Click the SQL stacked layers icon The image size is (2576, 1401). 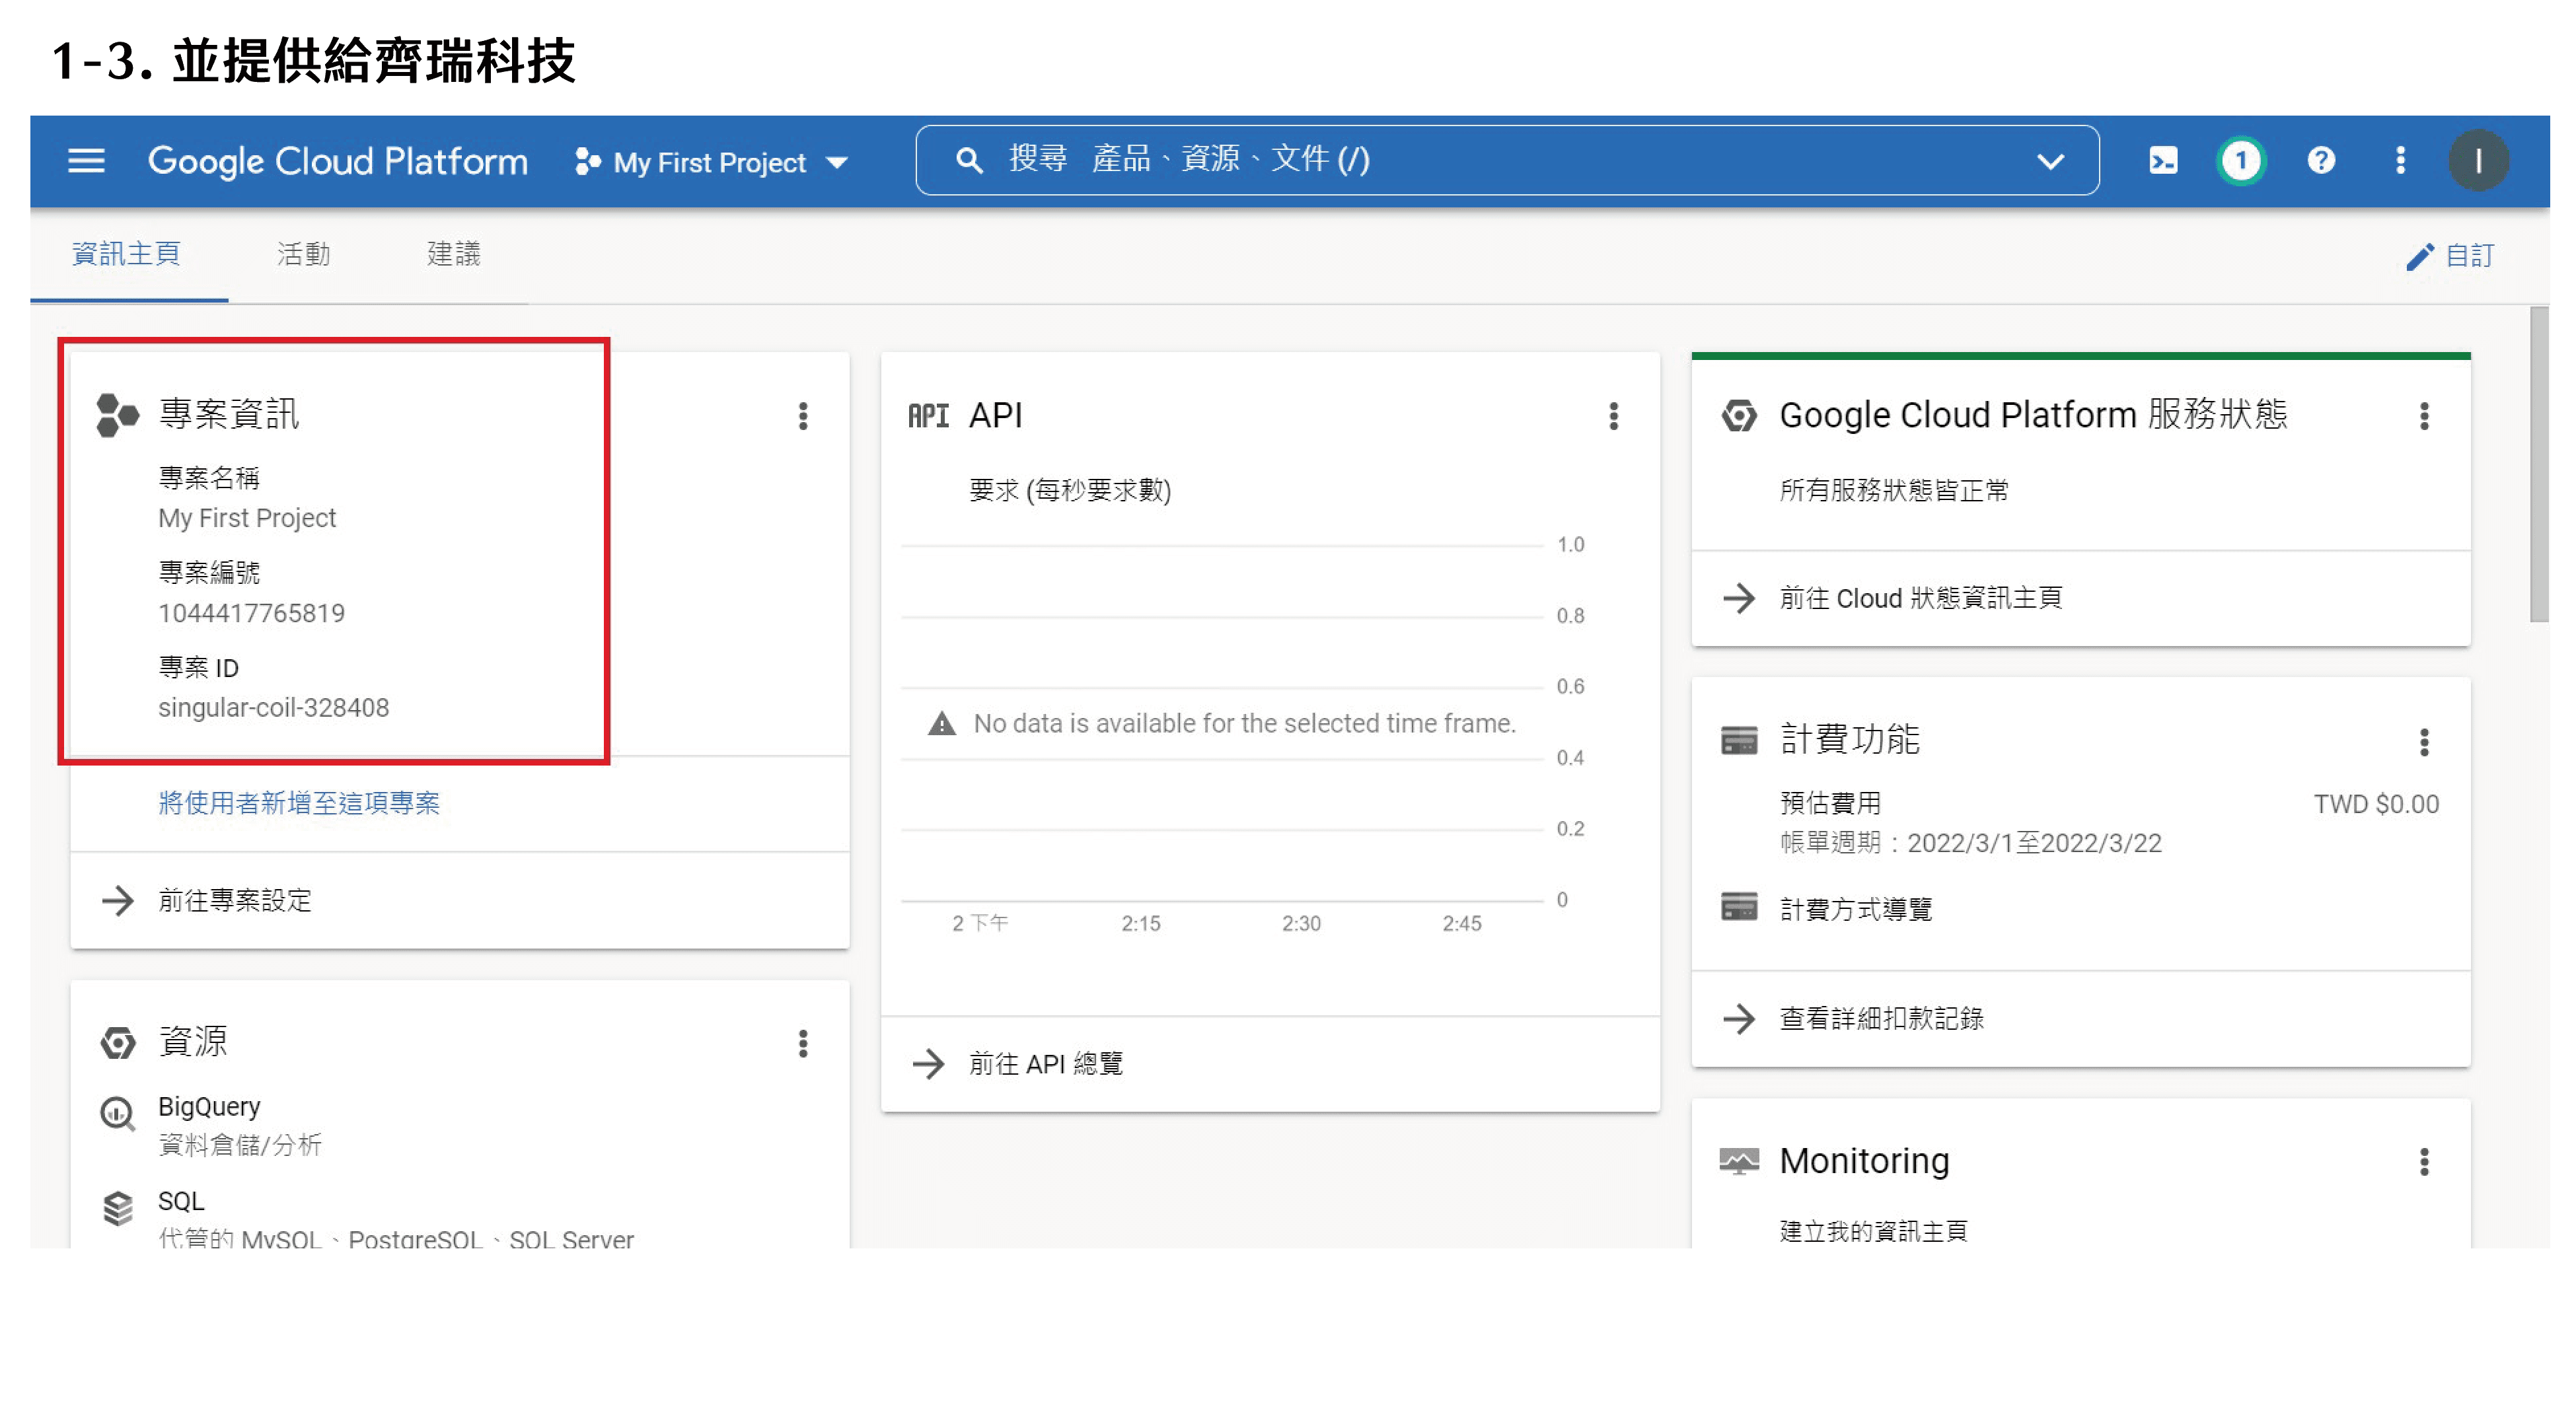click(x=118, y=1208)
